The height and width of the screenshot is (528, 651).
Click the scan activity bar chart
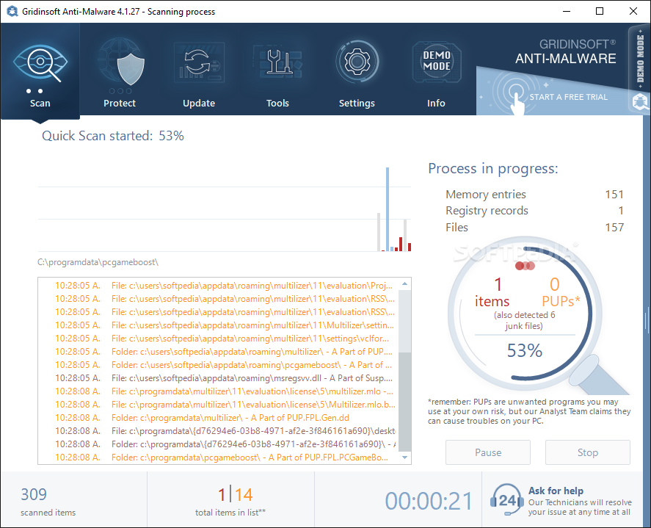[224, 209]
